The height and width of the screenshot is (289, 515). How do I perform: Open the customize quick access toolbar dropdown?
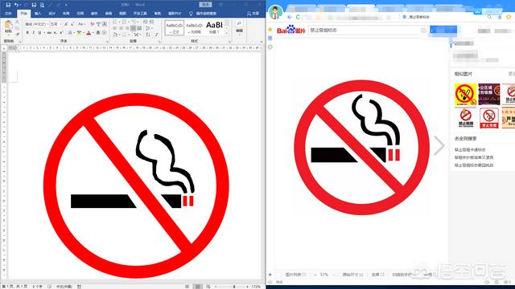click(66, 5)
